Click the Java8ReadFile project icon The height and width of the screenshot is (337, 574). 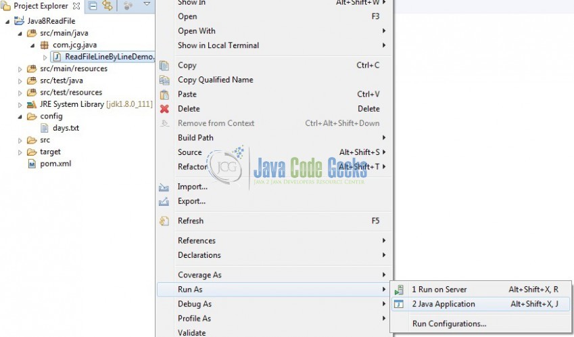pos(19,20)
